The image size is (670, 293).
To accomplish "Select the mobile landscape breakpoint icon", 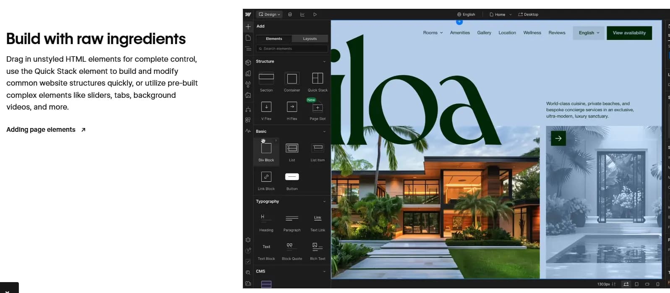I will [647, 284].
